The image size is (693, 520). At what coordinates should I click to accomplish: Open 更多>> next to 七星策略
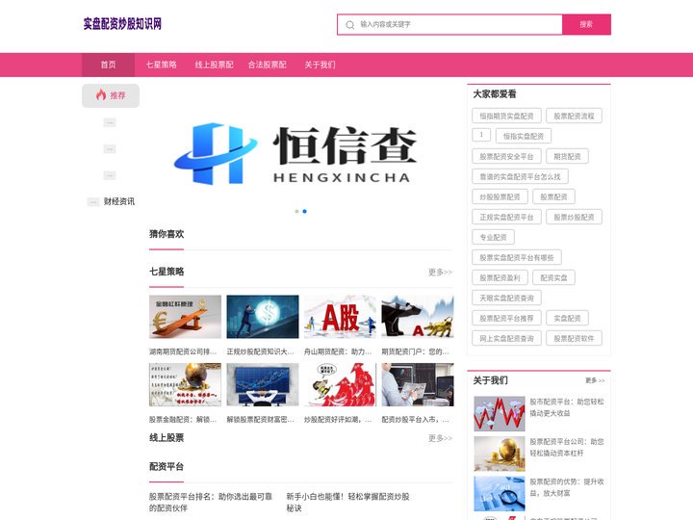(x=440, y=272)
